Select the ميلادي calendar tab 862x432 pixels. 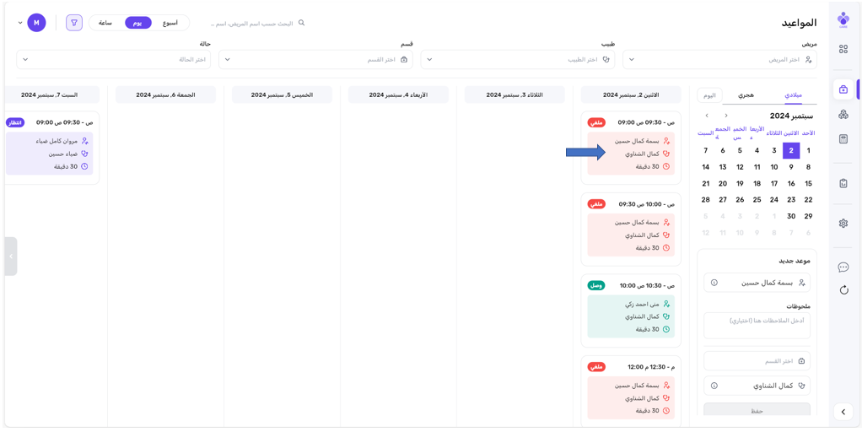coord(793,95)
